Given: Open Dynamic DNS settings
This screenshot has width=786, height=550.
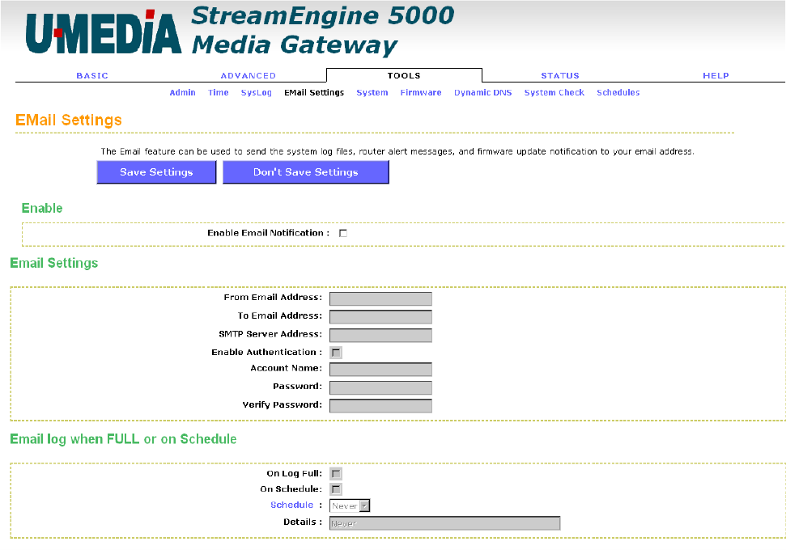Looking at the screenshot, I should tap(482, 93).
